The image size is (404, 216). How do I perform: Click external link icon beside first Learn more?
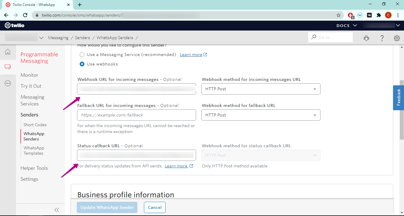[x=205, y=55]
